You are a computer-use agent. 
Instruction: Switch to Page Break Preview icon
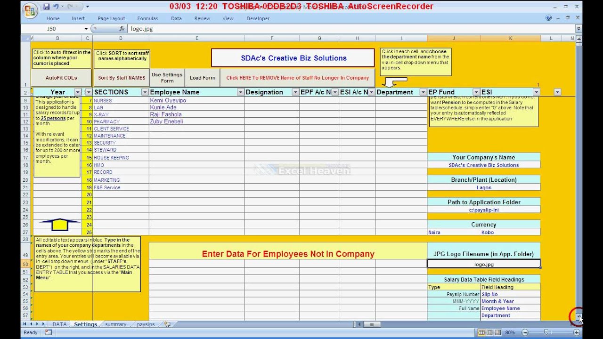pyautogui.click(x=498, y=332)
